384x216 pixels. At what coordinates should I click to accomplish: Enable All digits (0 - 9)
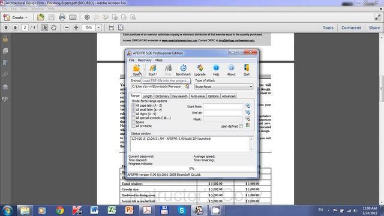pyautogui.click(x=133, y=114)
